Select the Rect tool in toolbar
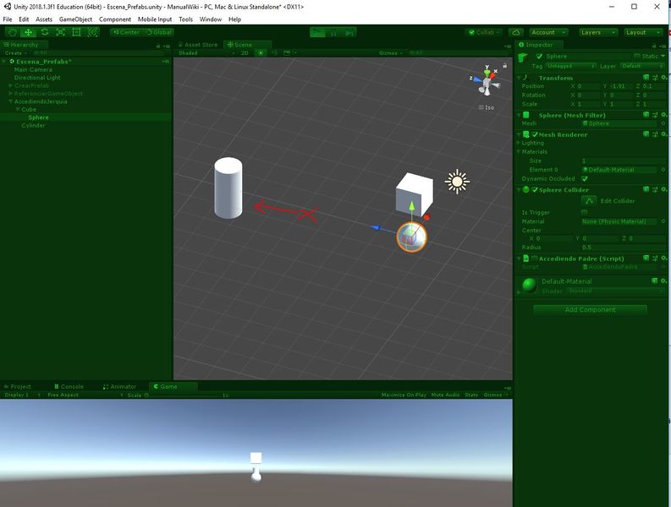The width and height of the screenshot is (671, 507). tap(77, 32)
